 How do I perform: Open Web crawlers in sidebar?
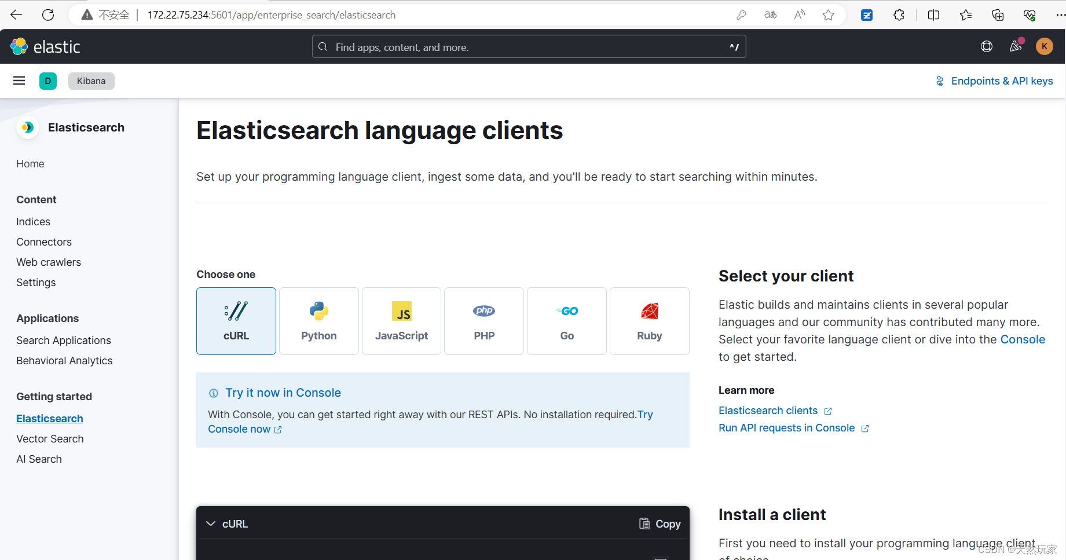point(49,262)
